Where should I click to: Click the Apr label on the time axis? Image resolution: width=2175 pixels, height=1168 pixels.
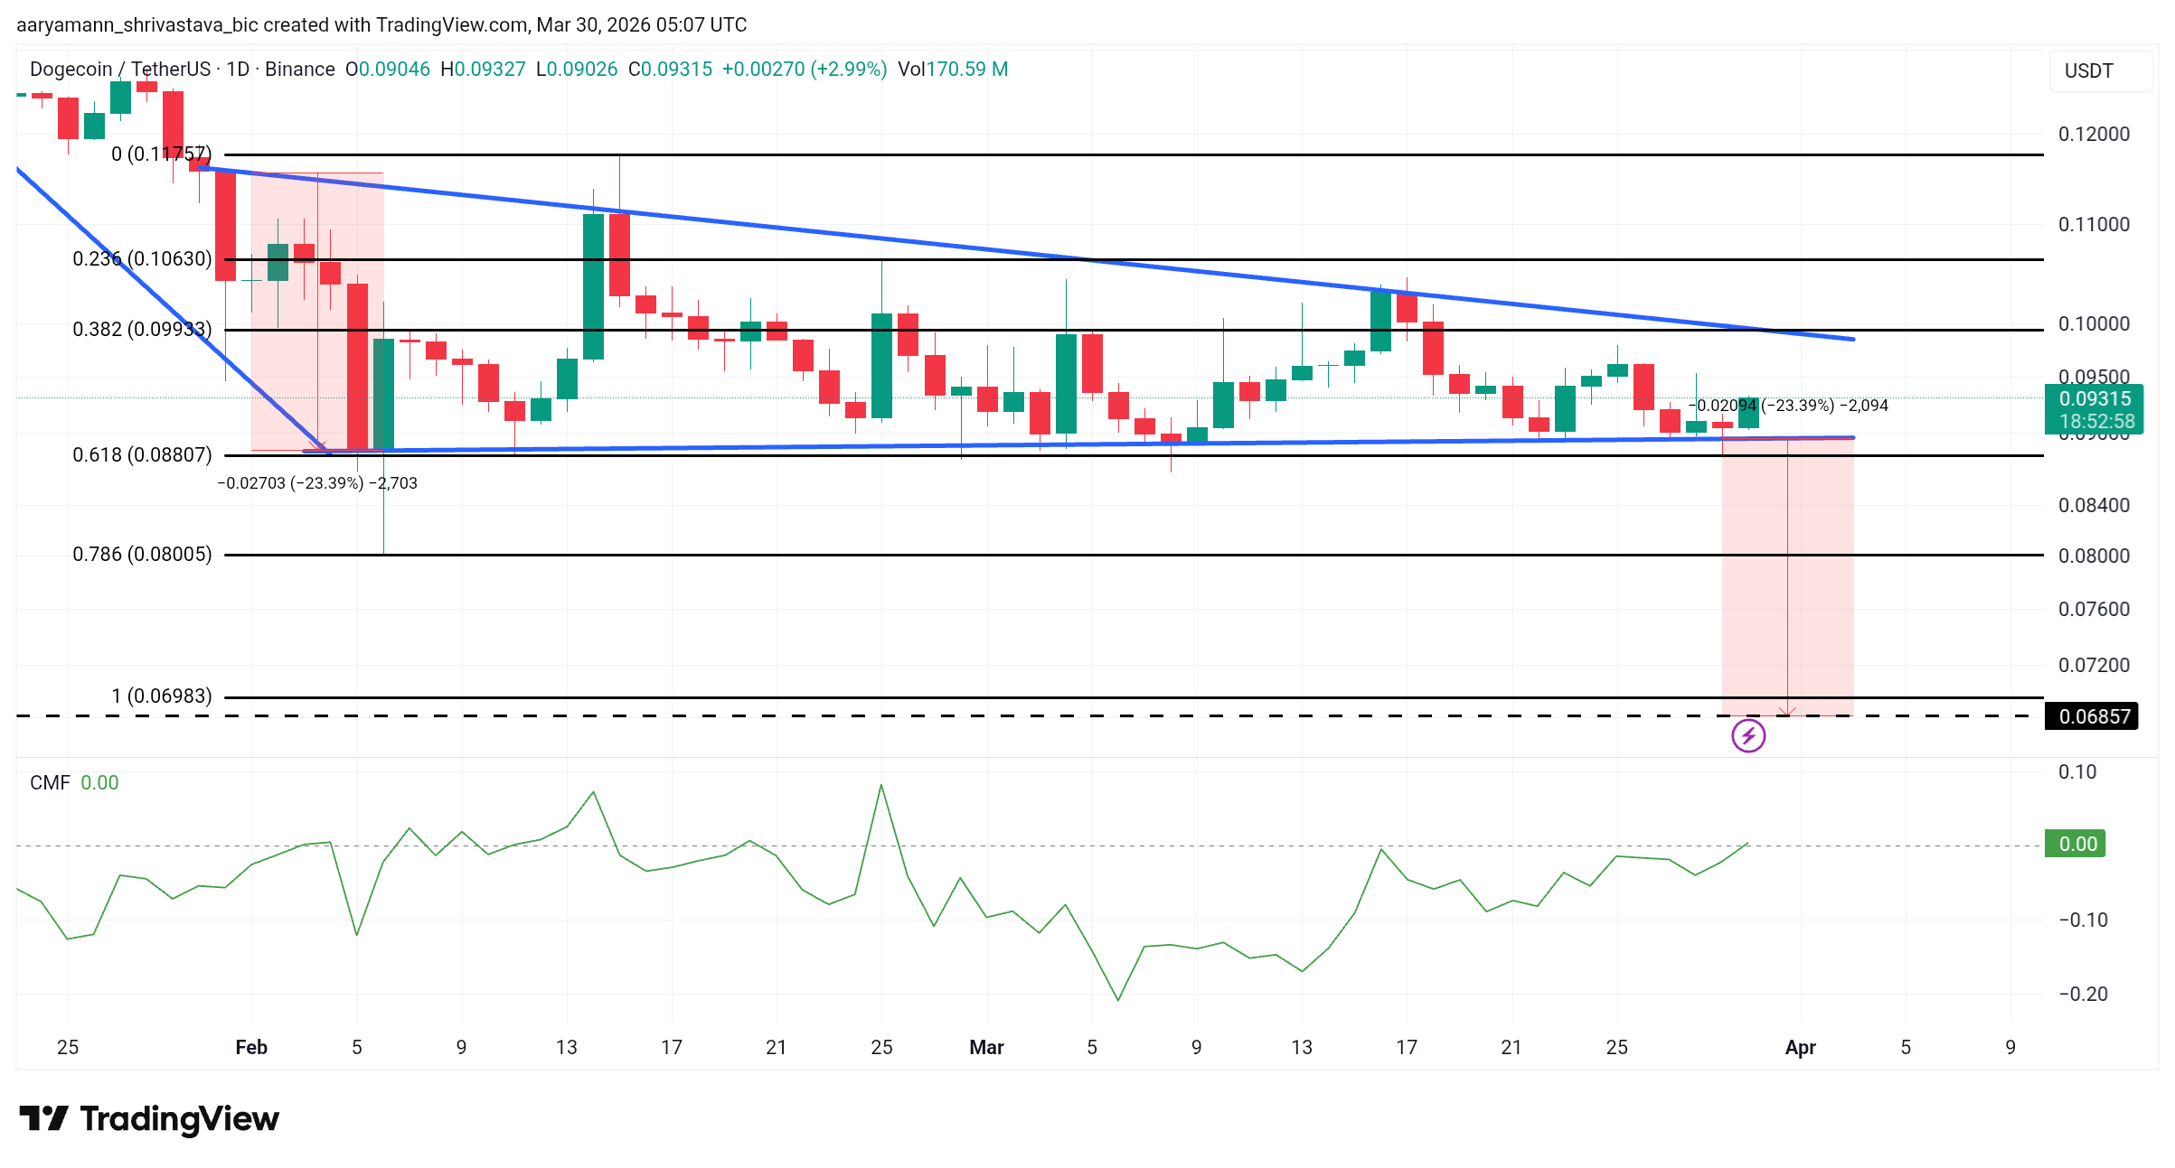[1801, 1047]
